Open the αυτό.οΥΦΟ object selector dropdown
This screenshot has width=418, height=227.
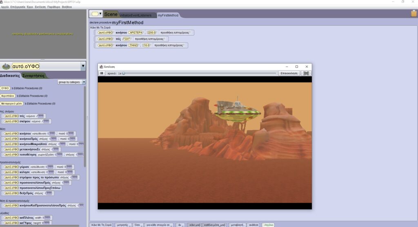pyautogui.click(x=83, y=66)
